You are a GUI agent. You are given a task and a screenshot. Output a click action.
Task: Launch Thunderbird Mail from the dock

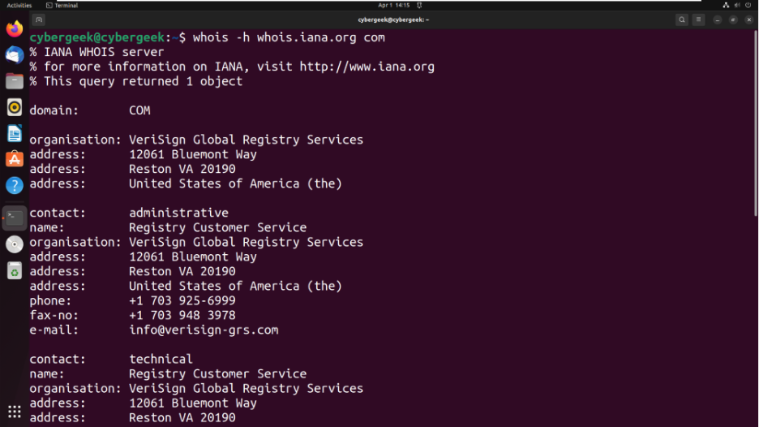(15, 55)
